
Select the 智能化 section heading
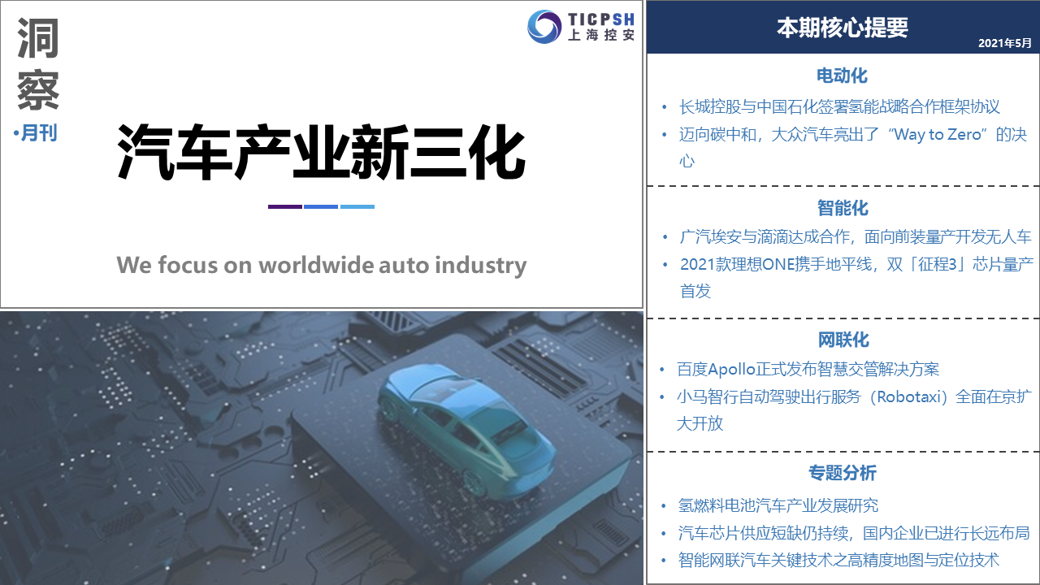842,208
